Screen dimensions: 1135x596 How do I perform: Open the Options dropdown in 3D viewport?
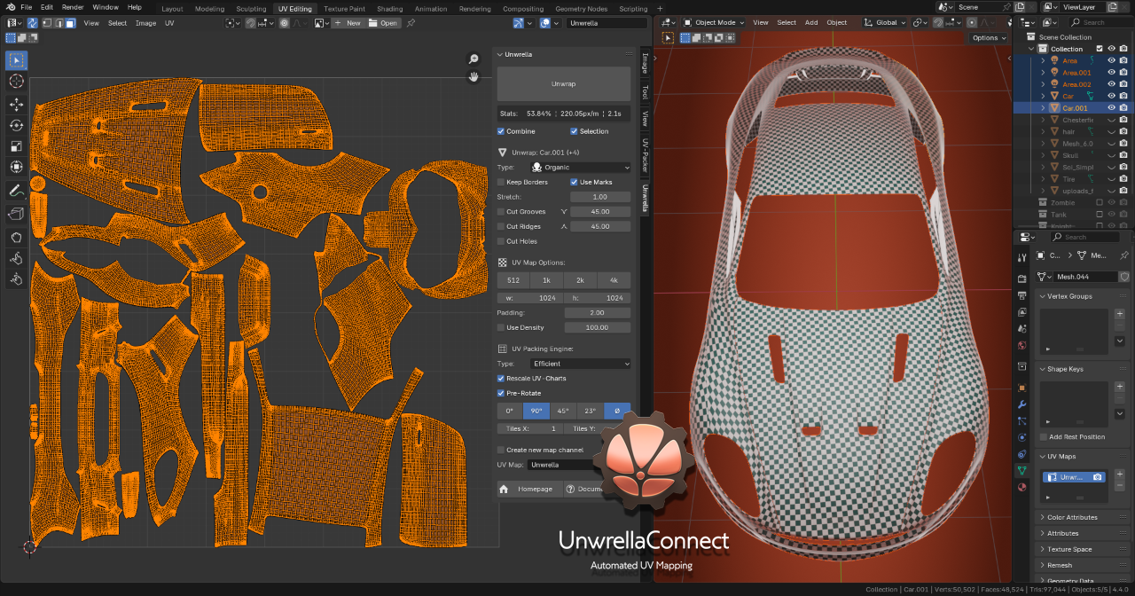[x=989, y=38]
